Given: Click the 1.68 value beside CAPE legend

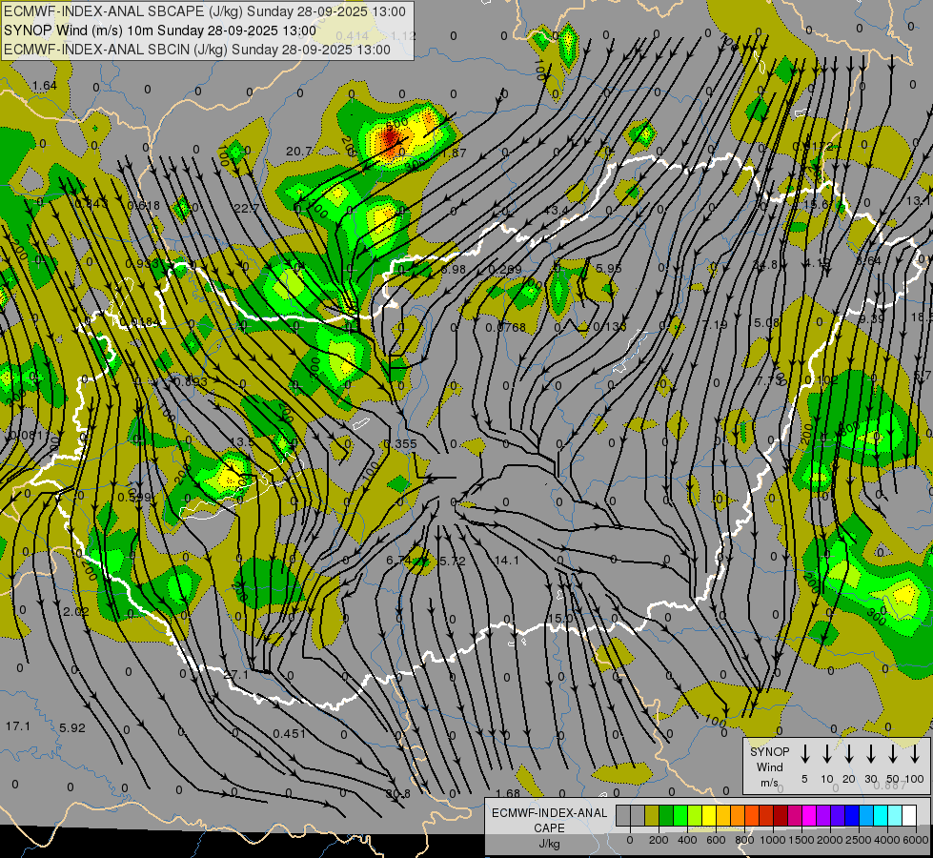Looking at the screenshot, I should pyautogui.click(x=508, y=793).
